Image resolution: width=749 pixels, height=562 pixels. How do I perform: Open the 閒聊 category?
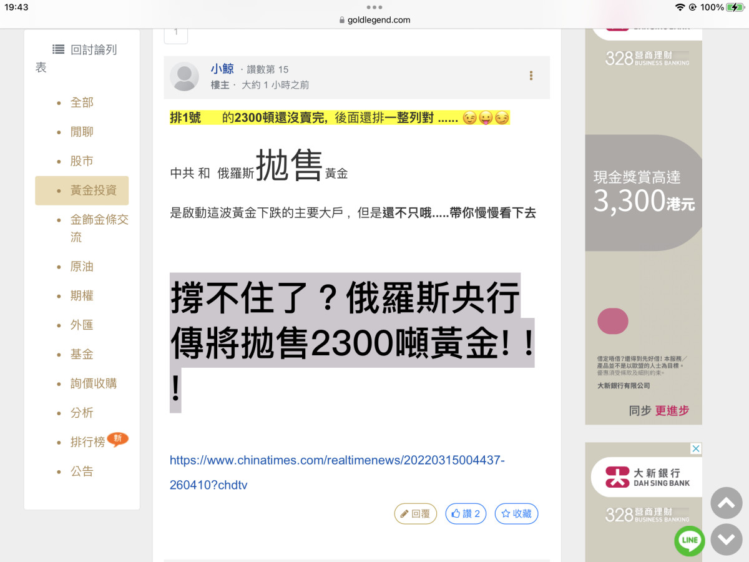pyautogui.click(x=82, y=132)
